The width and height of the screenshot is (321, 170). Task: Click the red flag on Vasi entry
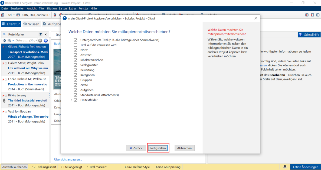coord(4,112)
